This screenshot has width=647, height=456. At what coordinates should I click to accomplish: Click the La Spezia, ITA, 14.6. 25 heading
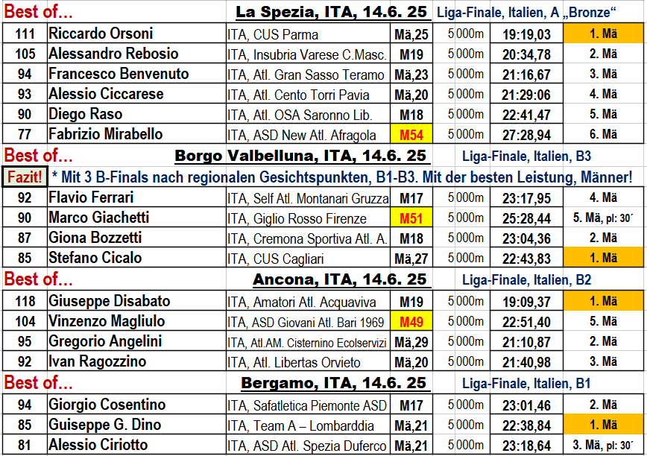(331, 12)
